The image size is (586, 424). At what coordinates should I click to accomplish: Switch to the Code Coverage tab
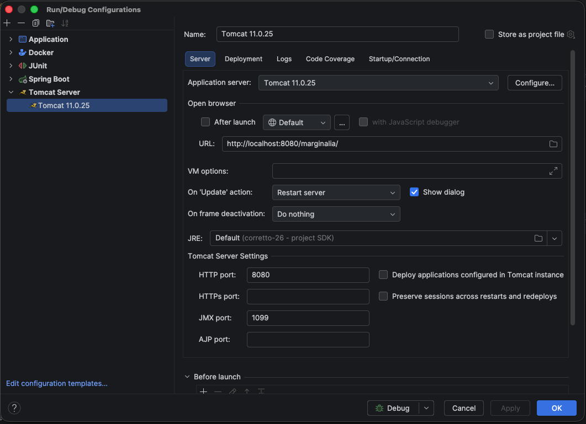[330, 59]
